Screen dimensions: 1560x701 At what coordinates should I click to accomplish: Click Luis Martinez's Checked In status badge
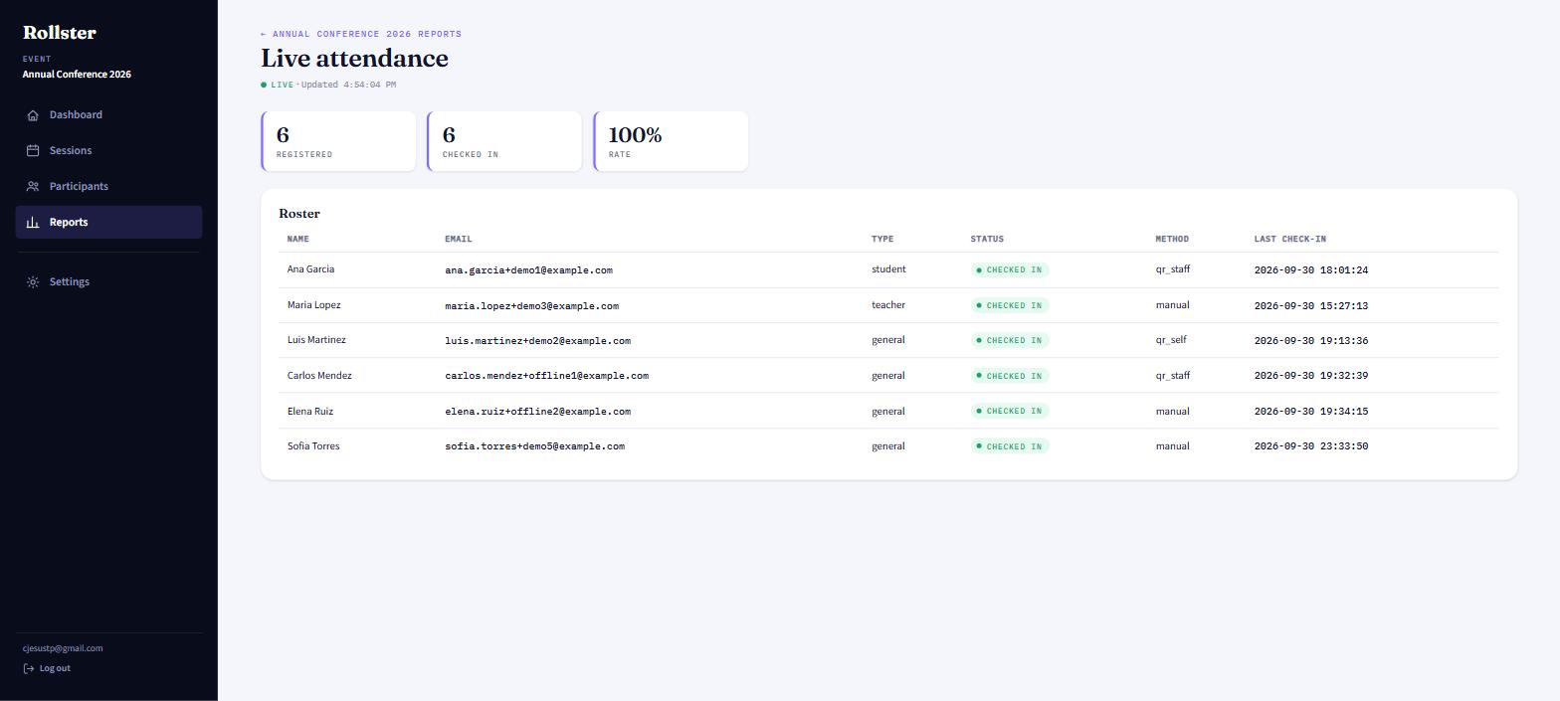[1010, 340]
